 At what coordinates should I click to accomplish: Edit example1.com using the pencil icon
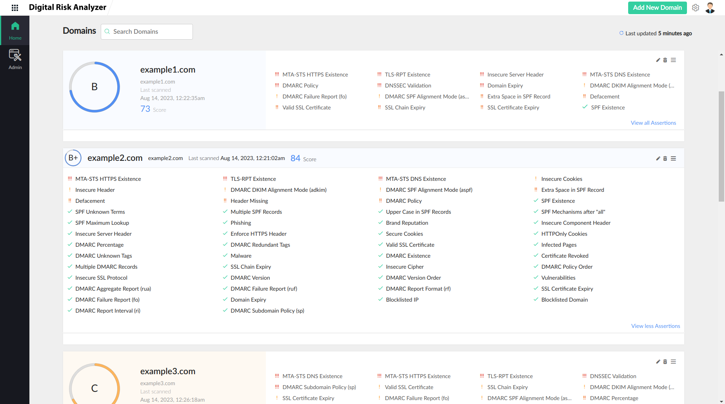(x=658, y=60)
